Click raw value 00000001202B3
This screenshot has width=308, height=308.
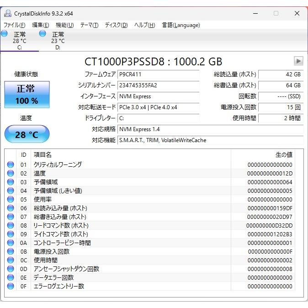coord(270,234)
